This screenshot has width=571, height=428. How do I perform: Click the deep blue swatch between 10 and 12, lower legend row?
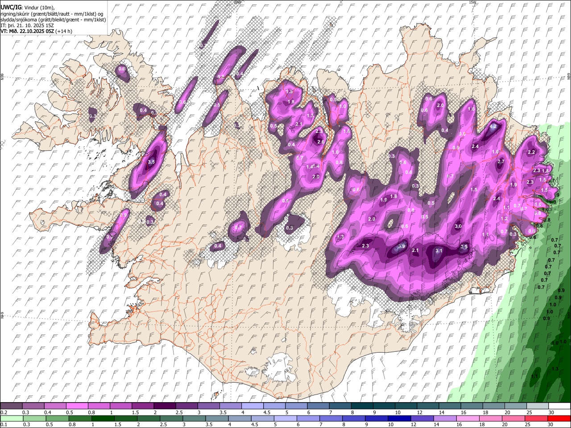[x=399, y=418]
